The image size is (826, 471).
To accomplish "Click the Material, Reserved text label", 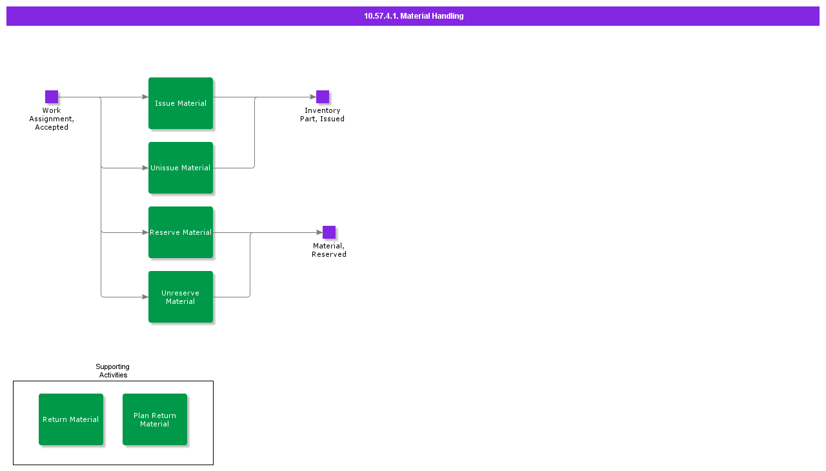I will pyautogui.click(x=329, y=250).
